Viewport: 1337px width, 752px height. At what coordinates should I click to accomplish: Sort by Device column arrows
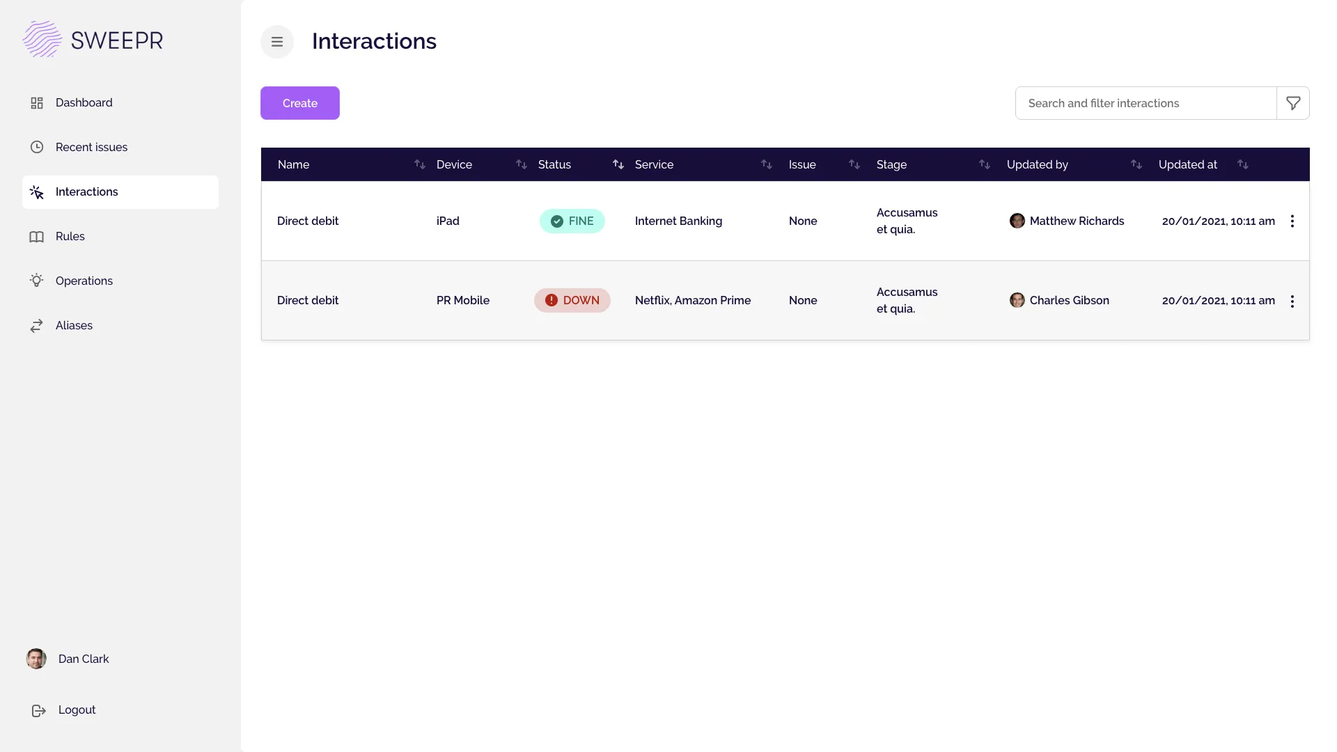pos(521,164)
